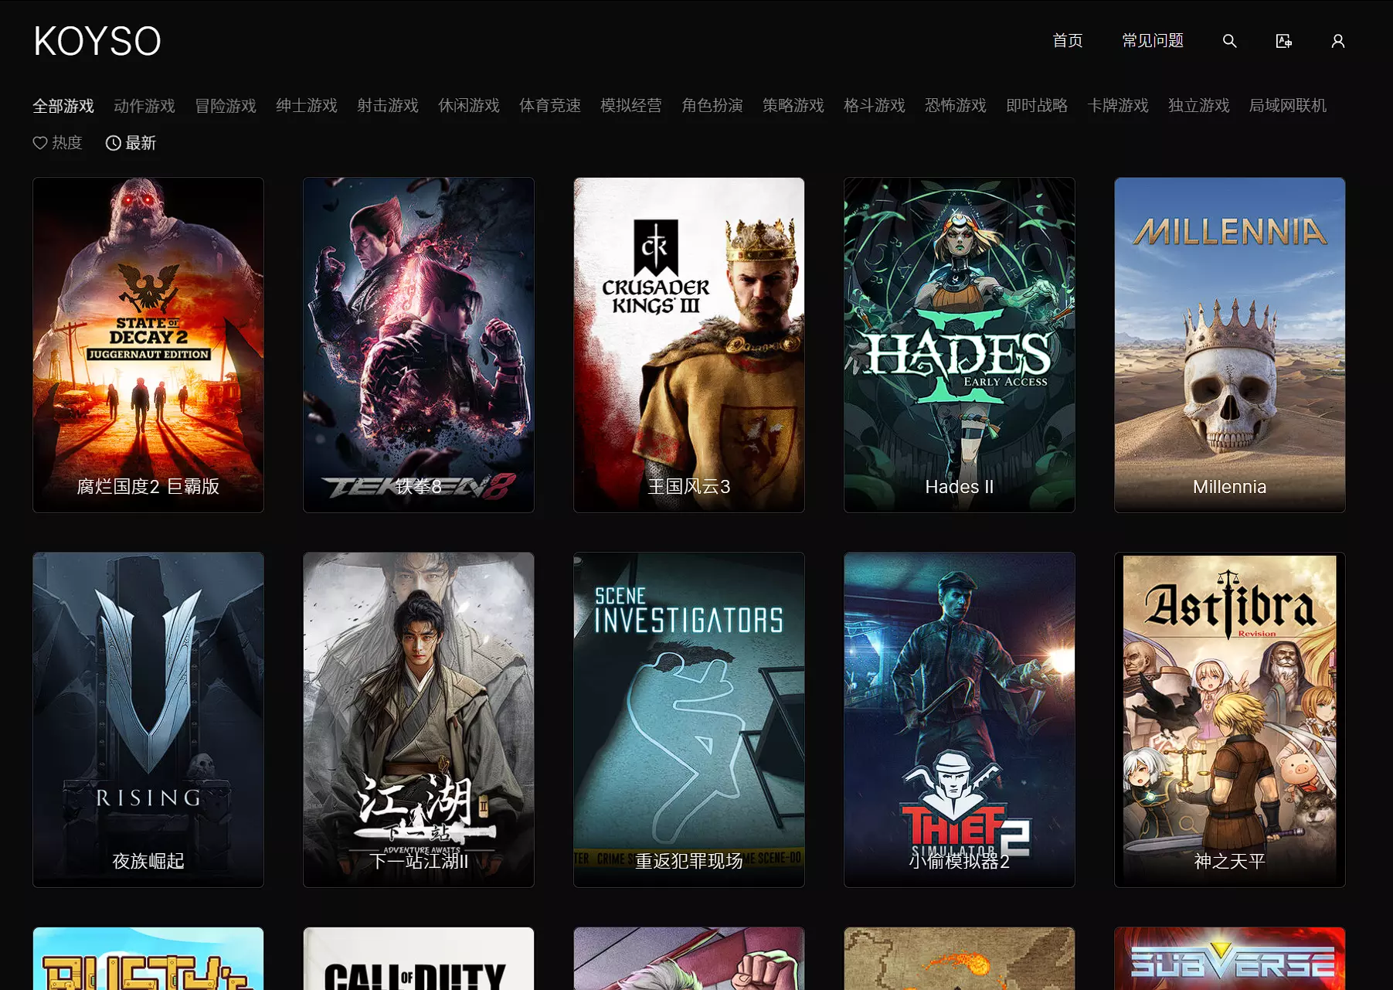Open the Tekken 8 game cover
The height and width of the screenshot is (990, 1393).
(419, 345)
